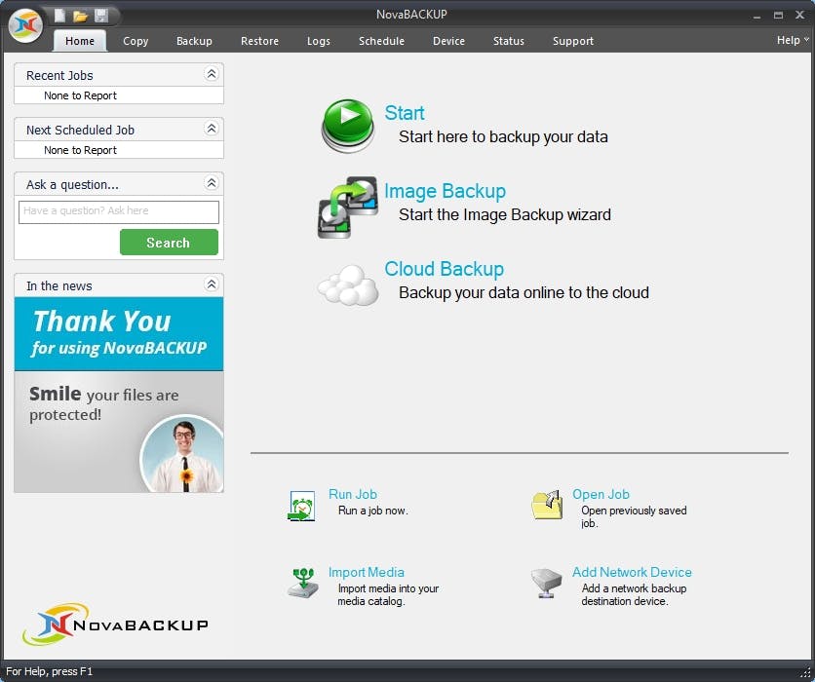This screenshot has height=682, width=815.
Task: Click the Open Job folder icon
Action: 547,505
